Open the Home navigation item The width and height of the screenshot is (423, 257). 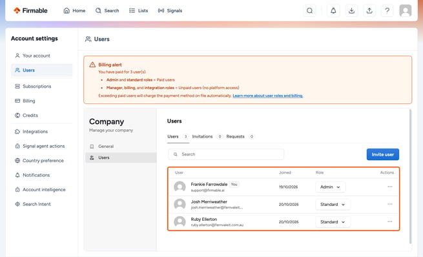(74, 10)
